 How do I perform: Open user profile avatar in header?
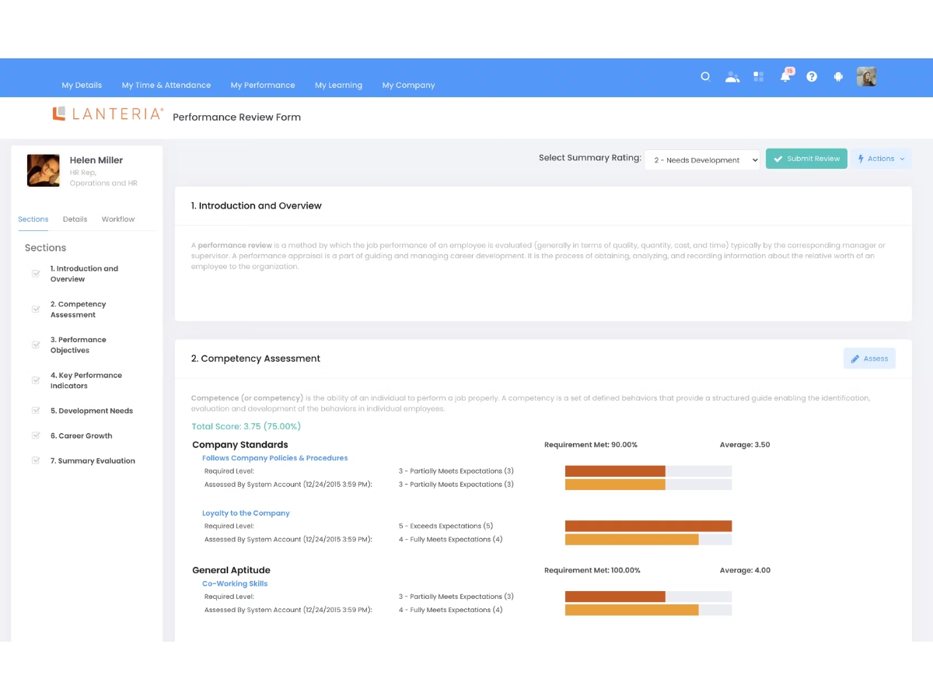click(867, 76)
